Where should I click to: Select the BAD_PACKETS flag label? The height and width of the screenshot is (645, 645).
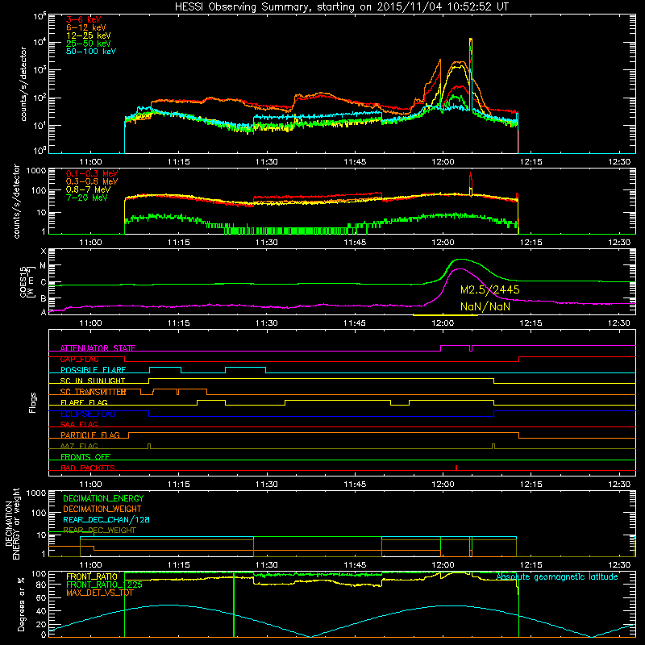click(x=88, y=468)
